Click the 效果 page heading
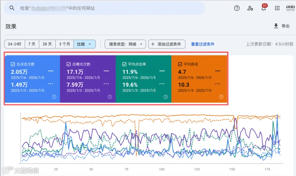296x176 pixels. pyautogui.click(x=11, y=26)
